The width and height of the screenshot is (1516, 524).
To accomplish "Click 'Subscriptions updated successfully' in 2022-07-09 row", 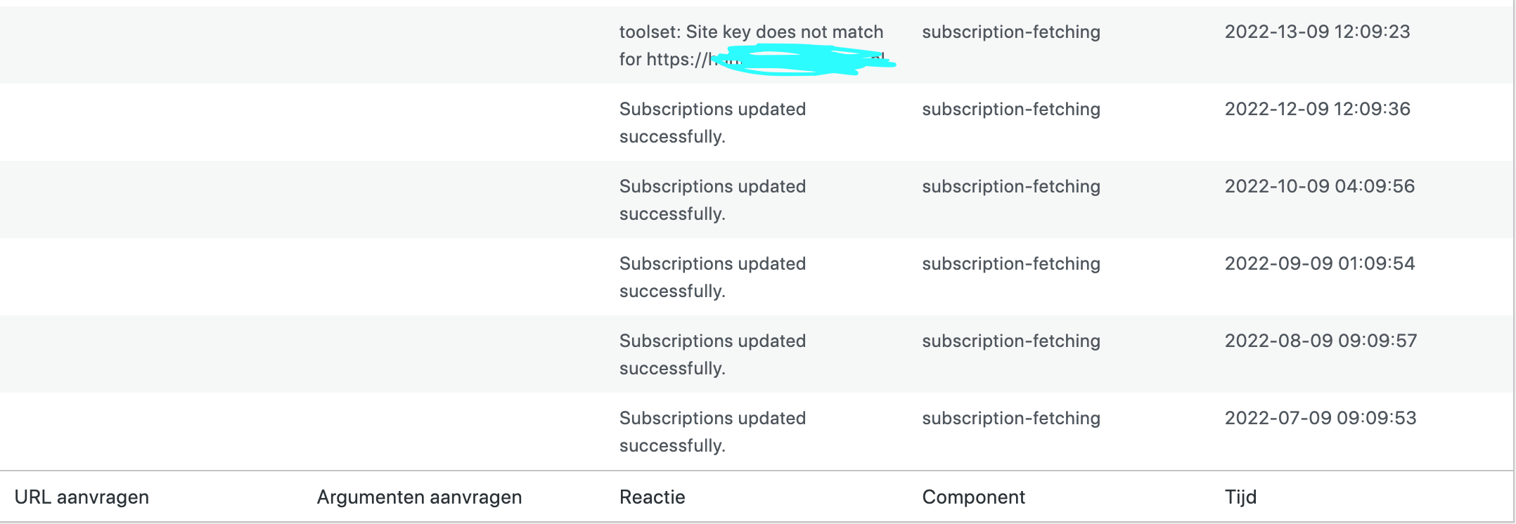I will point(712,432).
